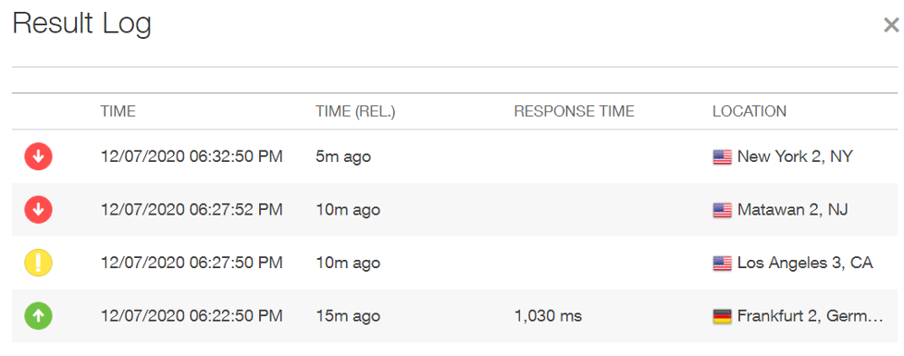
Task: Click the red down status icon for Matawan 2
Action: click(x=38, y=210)
